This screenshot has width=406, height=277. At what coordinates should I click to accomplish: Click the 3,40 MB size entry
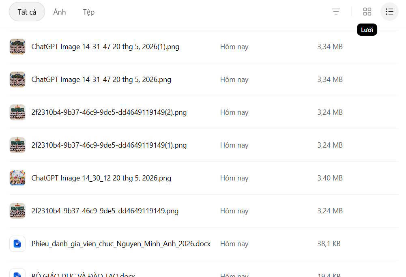(330, 178)
